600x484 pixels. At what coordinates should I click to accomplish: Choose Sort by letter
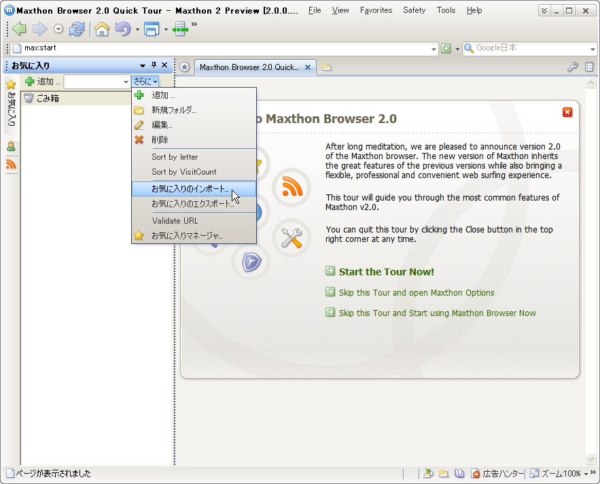tap(194, 156)
